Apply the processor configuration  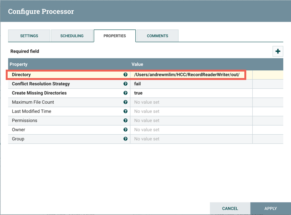tap(271, 208)
